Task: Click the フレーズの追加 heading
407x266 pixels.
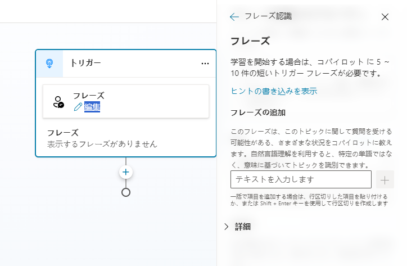Action: (258, 112)
